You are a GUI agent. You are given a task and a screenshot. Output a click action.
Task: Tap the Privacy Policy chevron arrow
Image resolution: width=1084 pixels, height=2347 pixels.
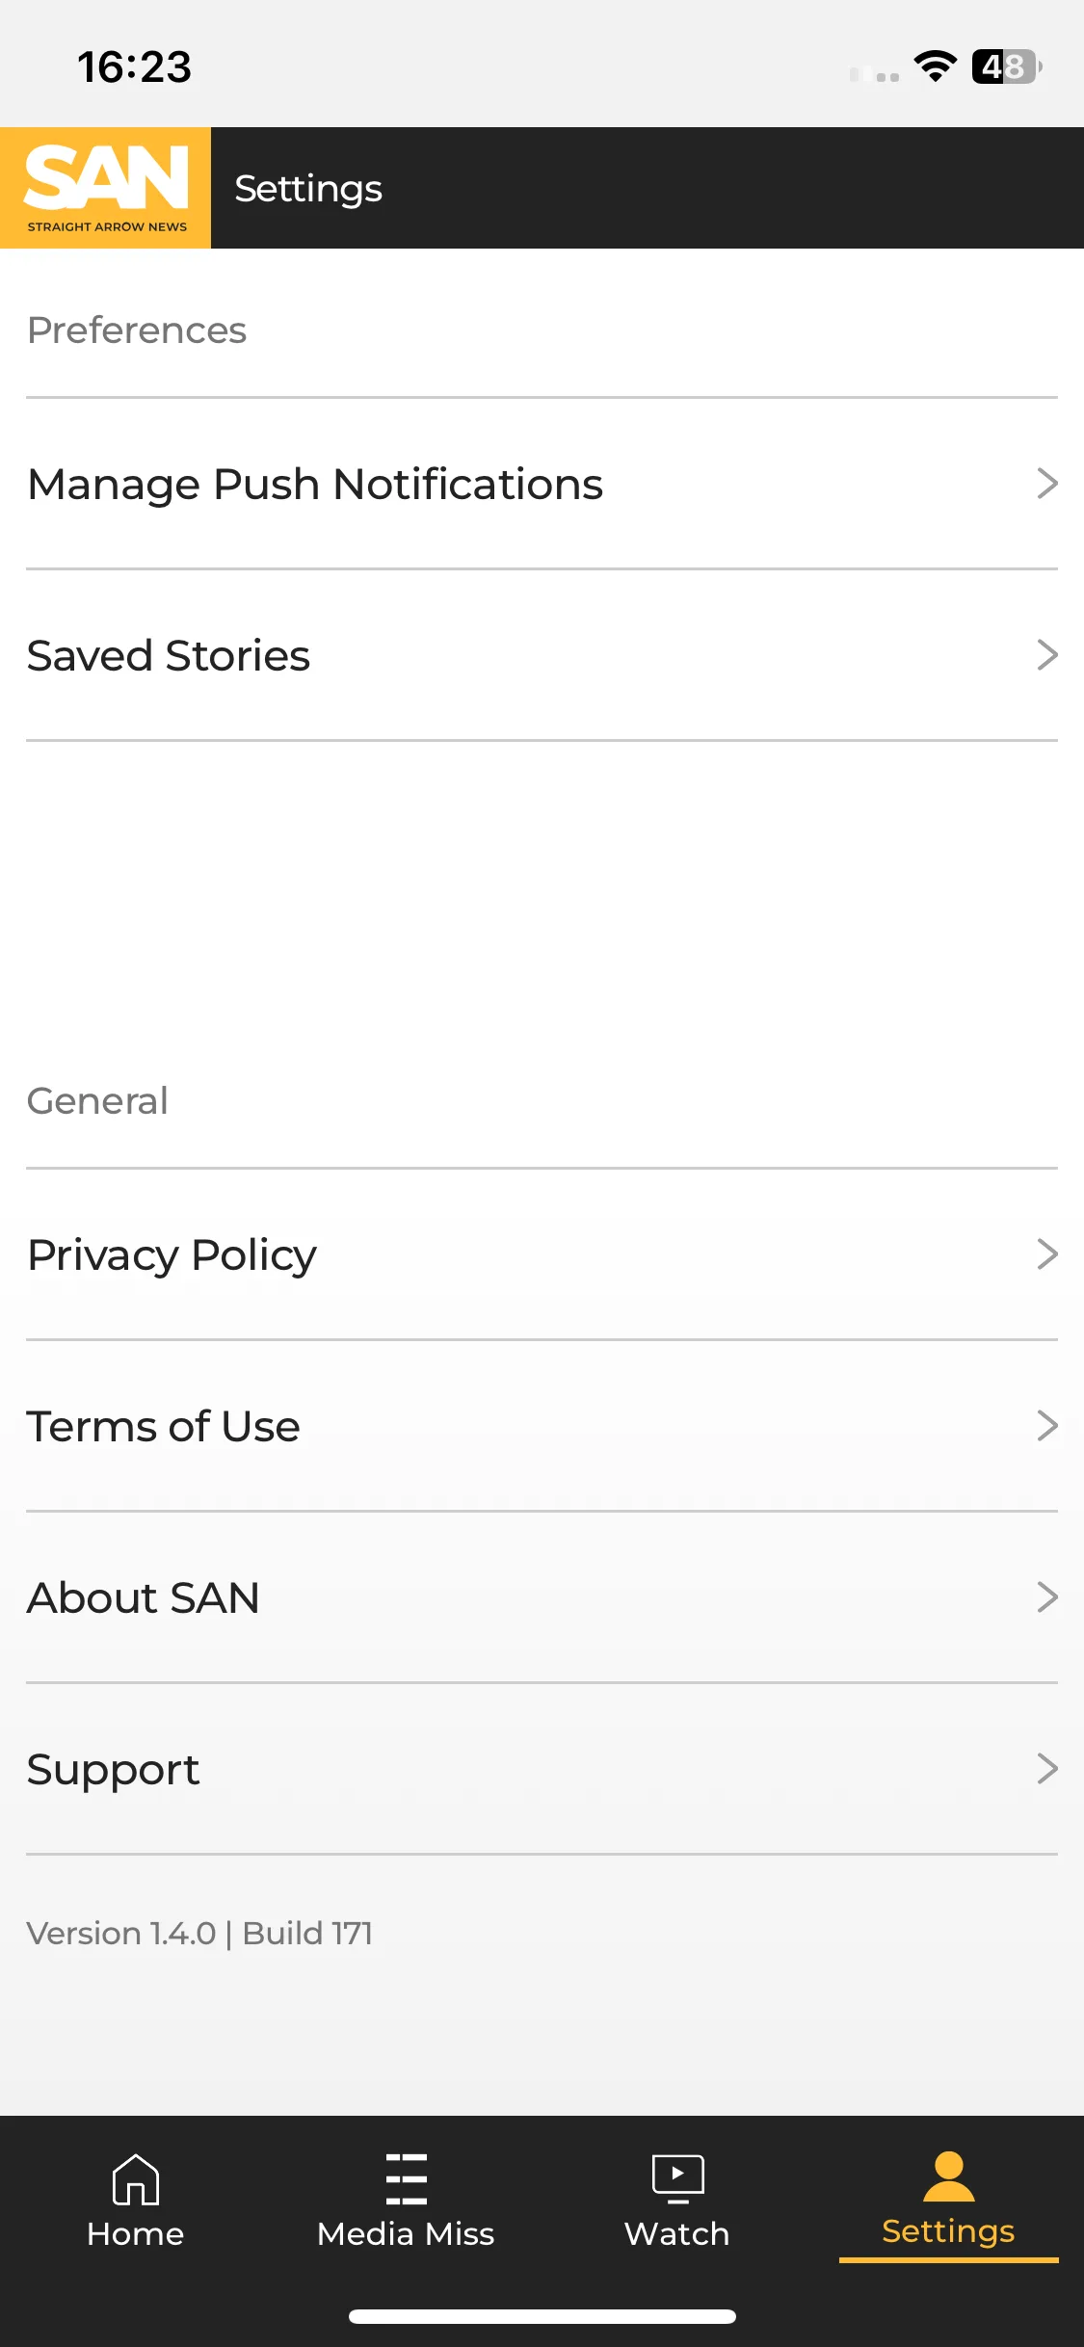click(x=1047, y=1254)
